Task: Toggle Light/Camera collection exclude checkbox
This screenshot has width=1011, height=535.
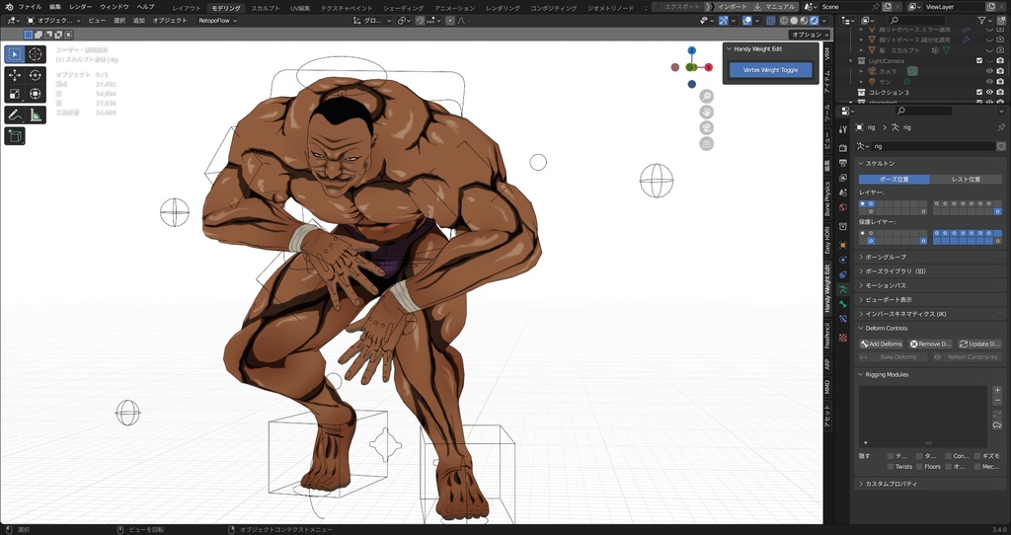Action: pos(979,60)
